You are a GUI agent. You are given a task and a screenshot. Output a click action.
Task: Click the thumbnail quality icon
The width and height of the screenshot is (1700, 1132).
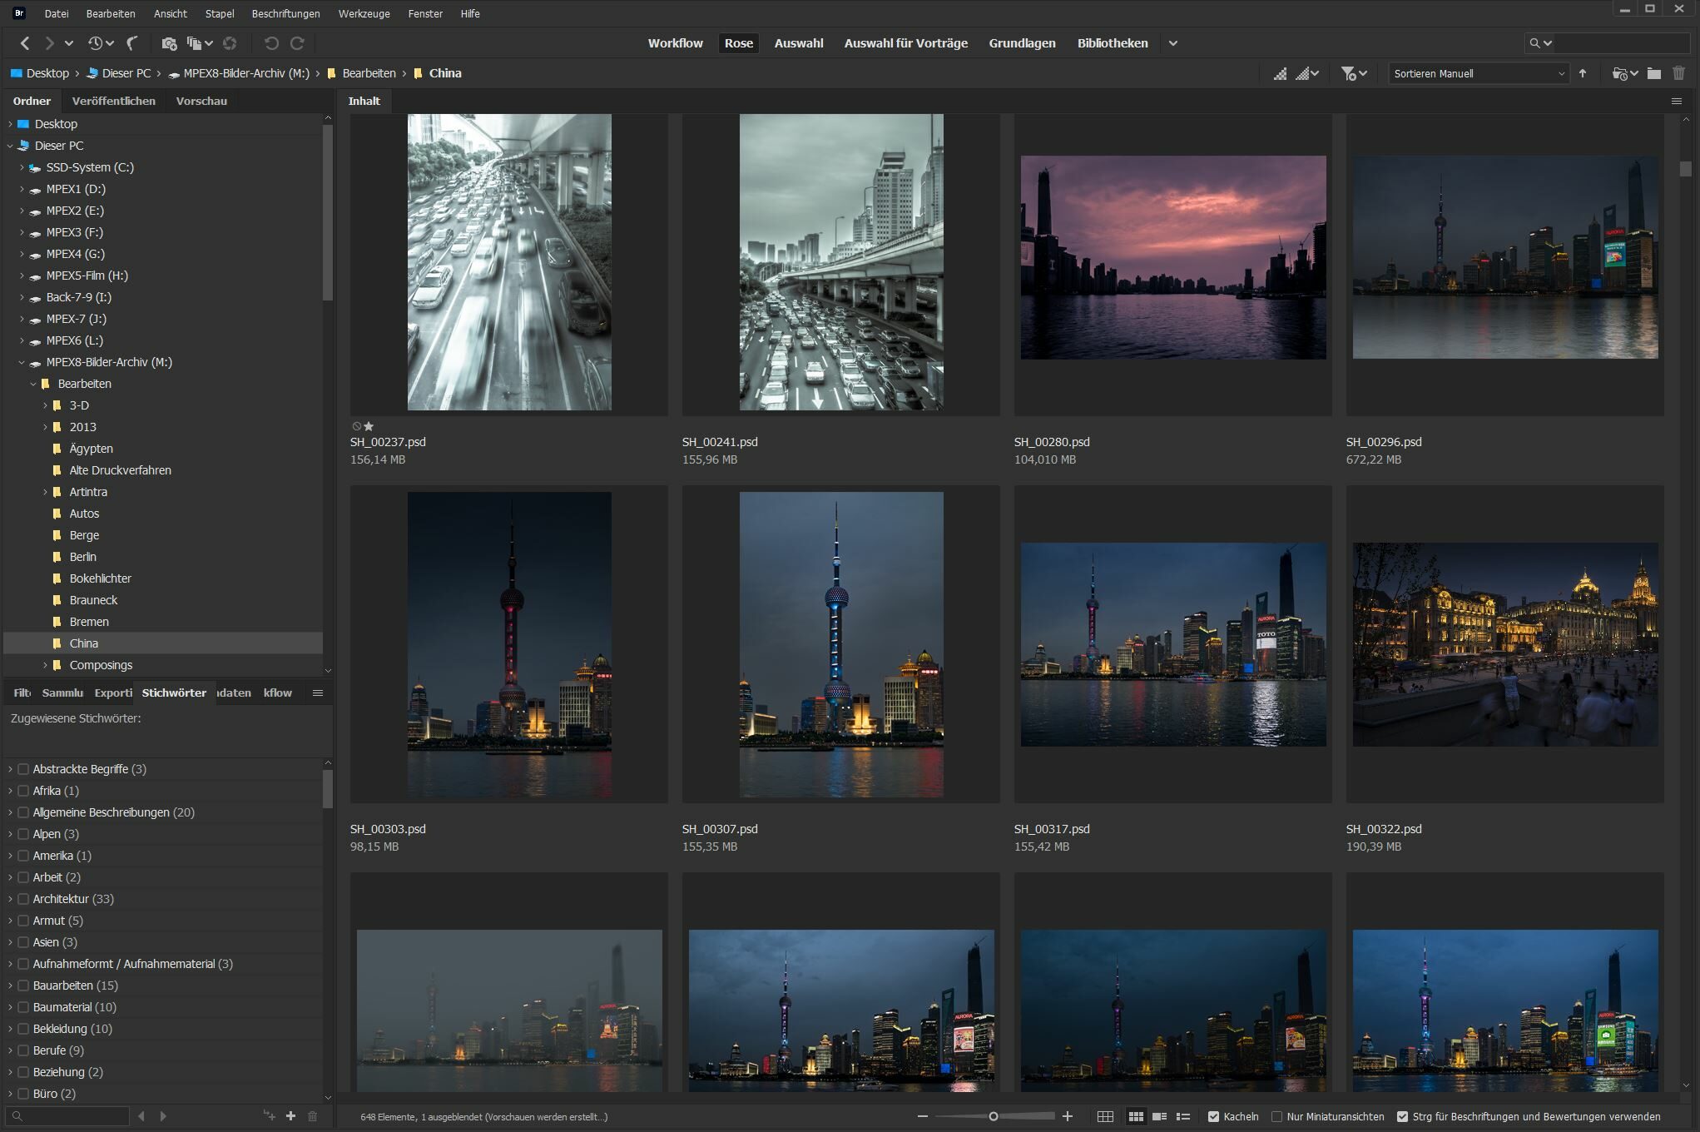tap(1280, 73)
